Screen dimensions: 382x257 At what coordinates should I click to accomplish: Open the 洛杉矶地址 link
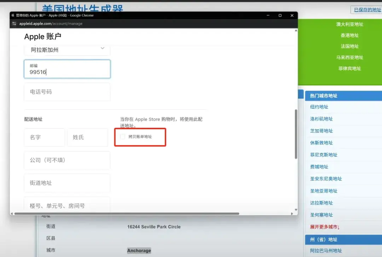coord(321,119)
